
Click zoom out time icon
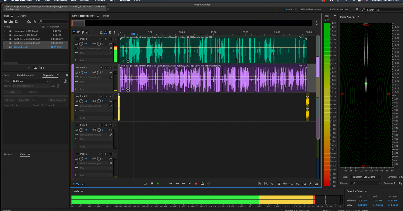pos(279,184)
